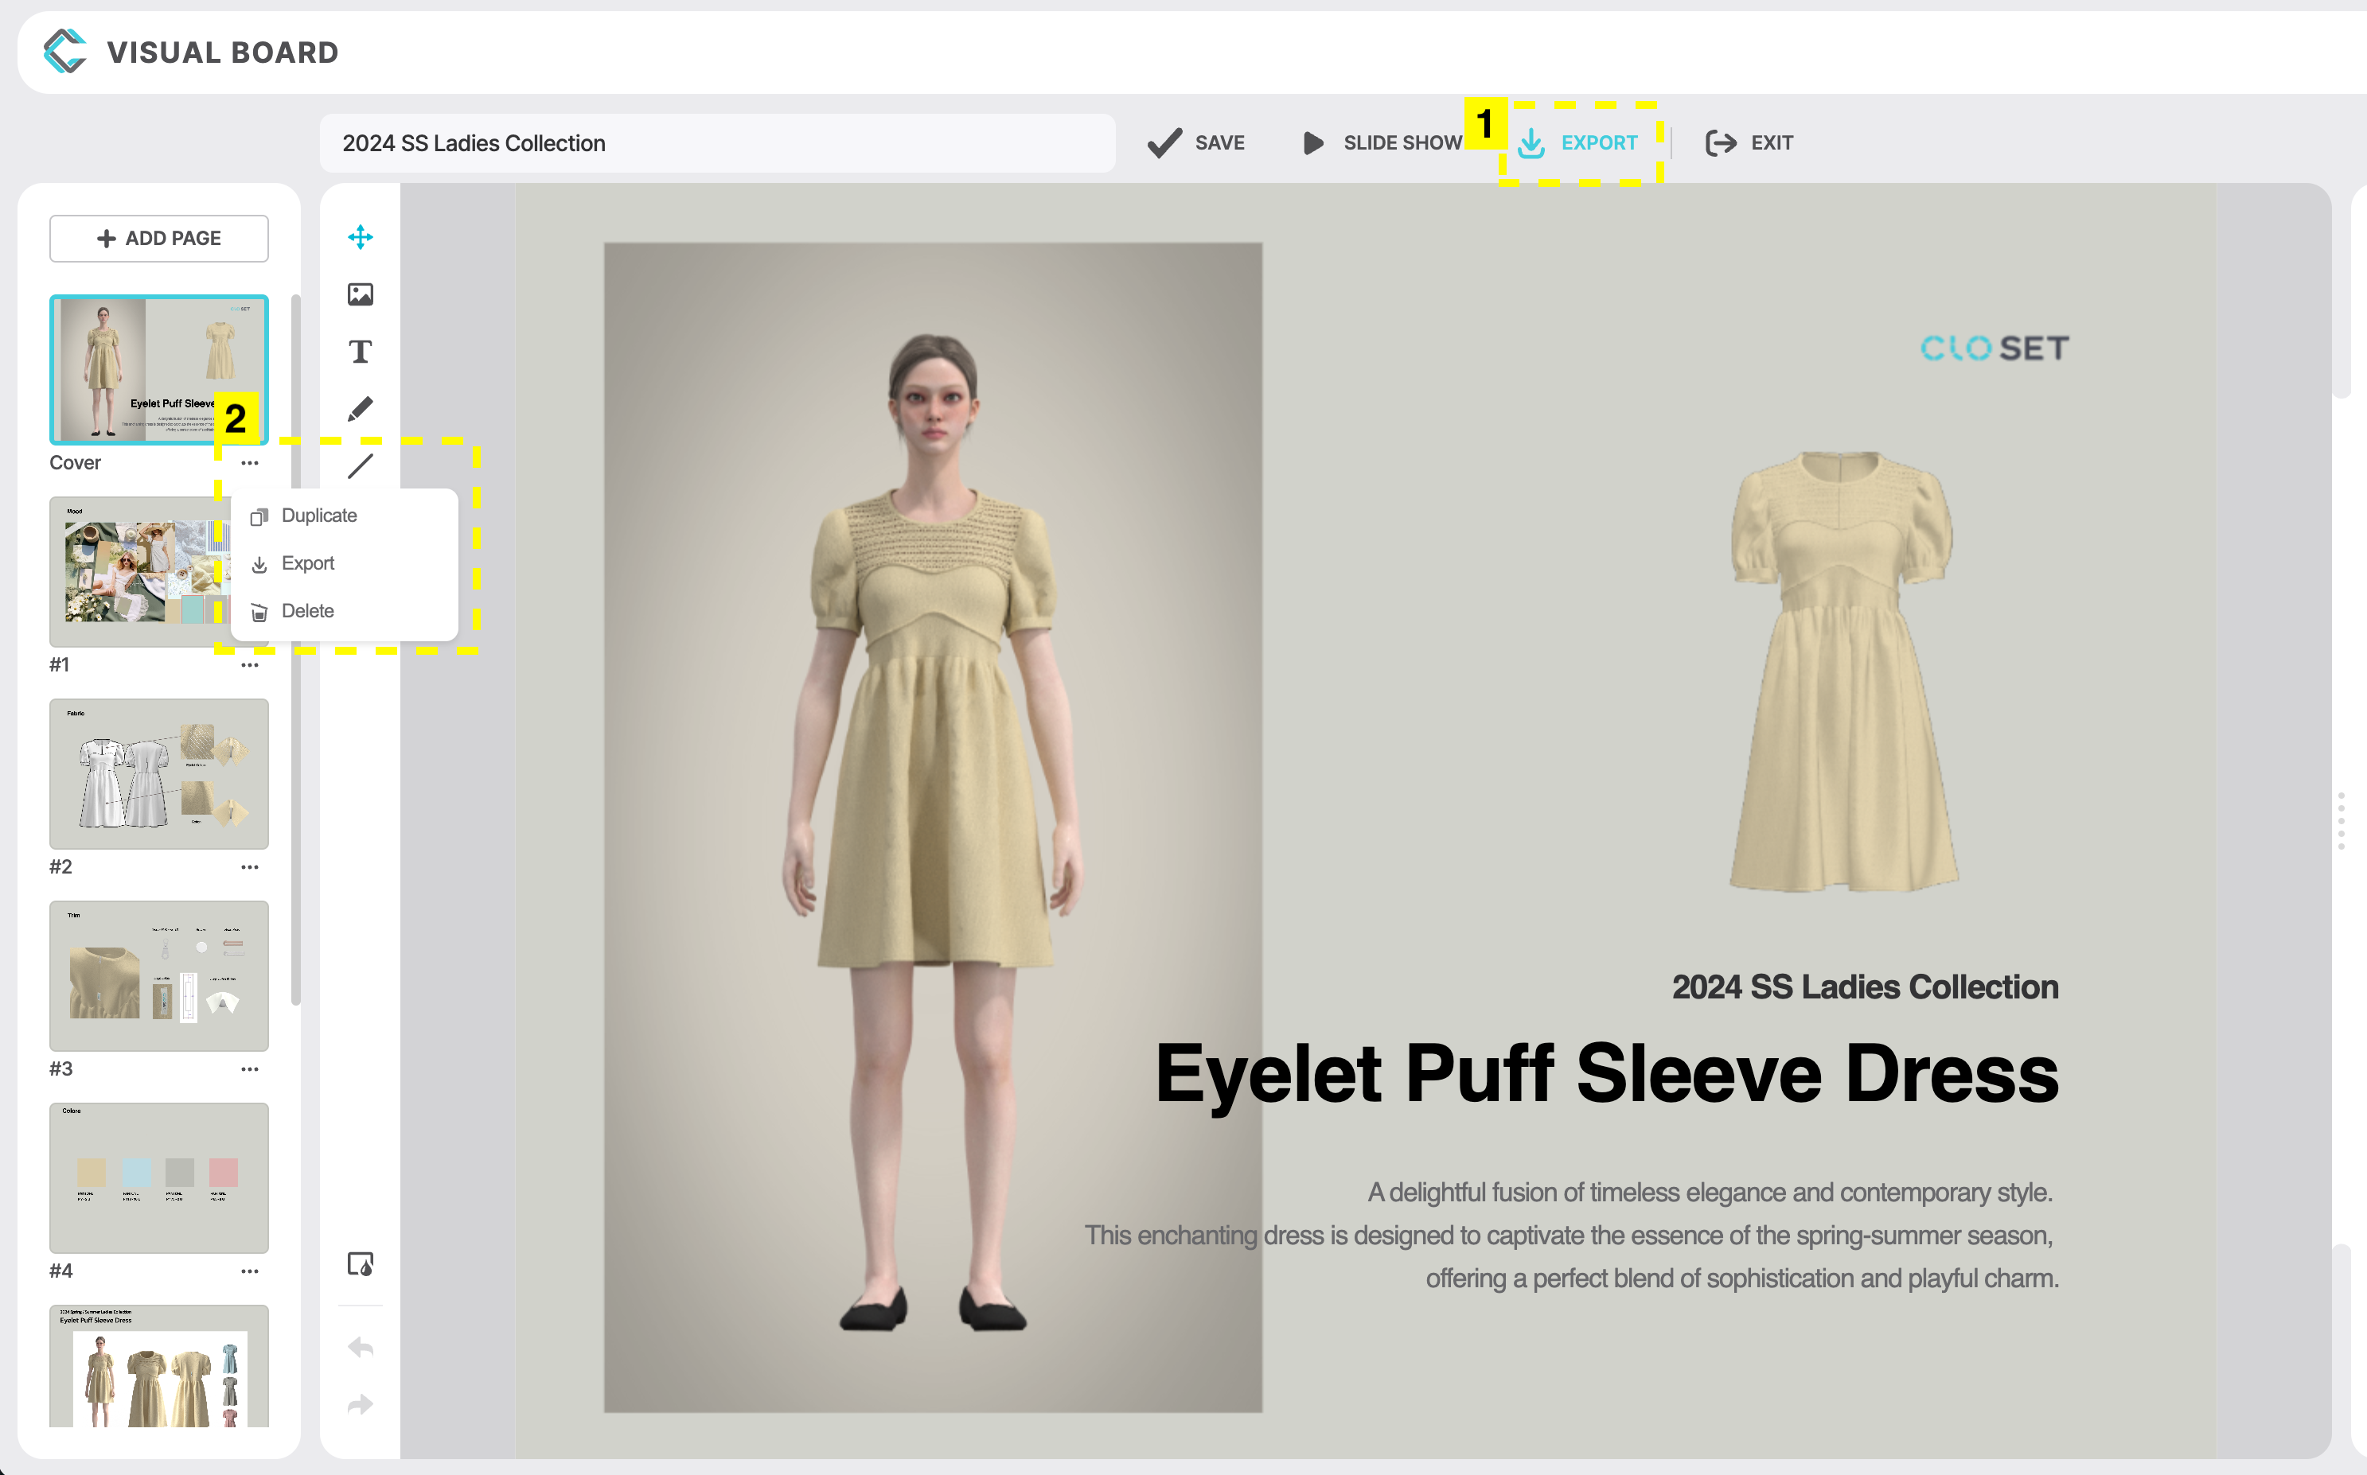The width and height of the screenshot is (2367, 1475).
Task: Open the Insert Image tool
Action: [x=360, y=294]
